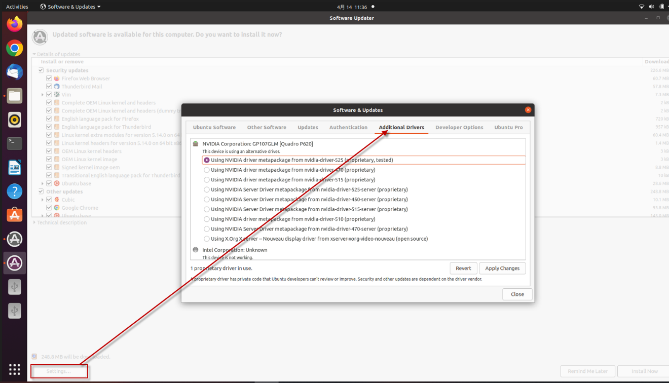Image resolution: width=669 pixels, height=383 pixels.
Task: Uncheck Thunderbird Mail update
Action: point(49,87)
